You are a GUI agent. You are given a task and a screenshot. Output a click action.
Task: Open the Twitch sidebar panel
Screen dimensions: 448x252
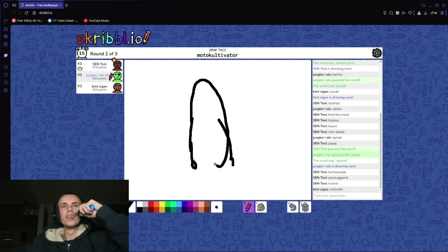point(6,55)
